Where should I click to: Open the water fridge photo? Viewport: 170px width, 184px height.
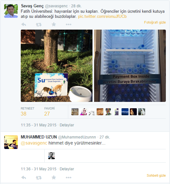[x=130, y=66]
